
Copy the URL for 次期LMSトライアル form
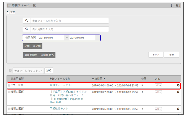click(158, 92)
